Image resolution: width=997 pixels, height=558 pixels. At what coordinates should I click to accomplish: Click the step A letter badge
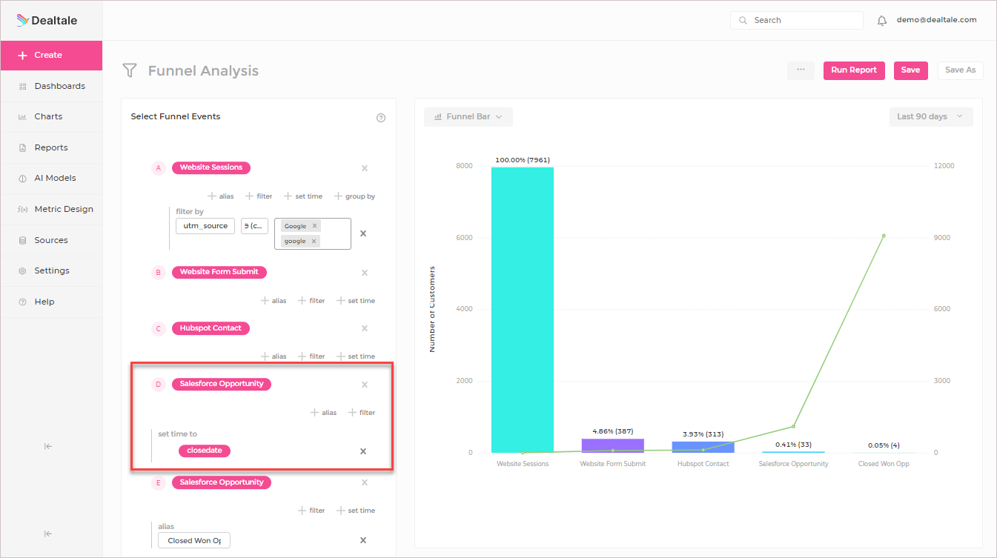pyautogui.click(x=158, y=168)
